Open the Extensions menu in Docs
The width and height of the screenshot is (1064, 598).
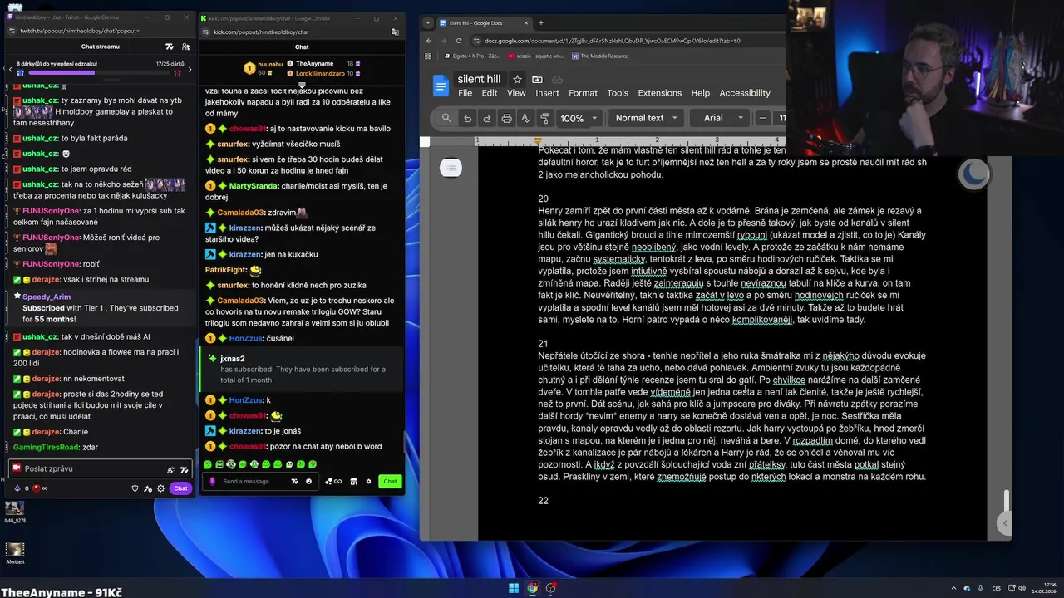pos(659,93)
